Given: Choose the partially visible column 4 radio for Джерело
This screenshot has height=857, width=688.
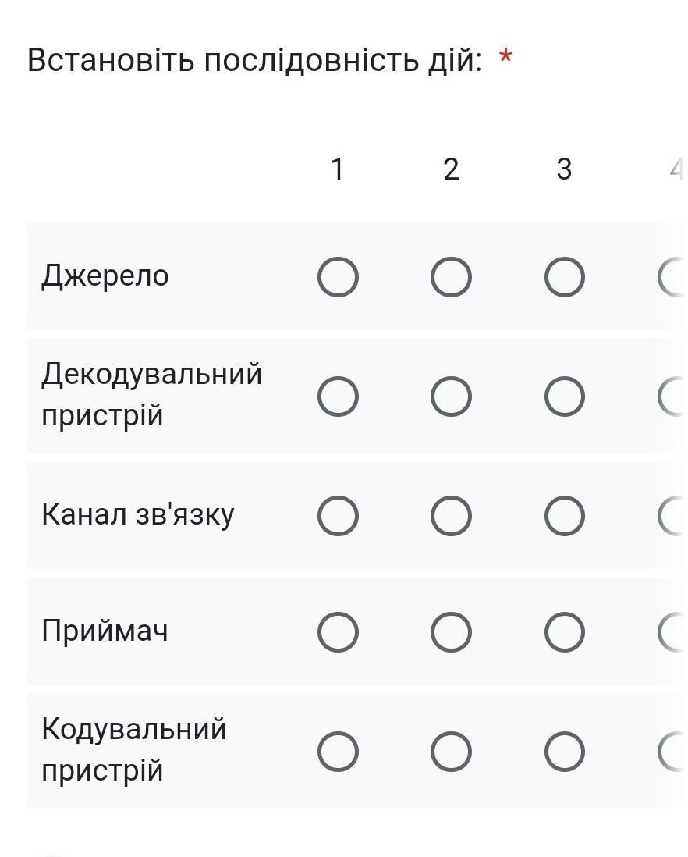Looking at the screenshot, I should (674, 277).
